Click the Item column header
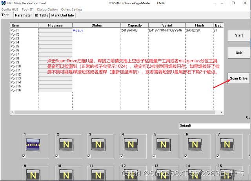The height and width of the screenshot is (181, 251). [x=24, y=25]
